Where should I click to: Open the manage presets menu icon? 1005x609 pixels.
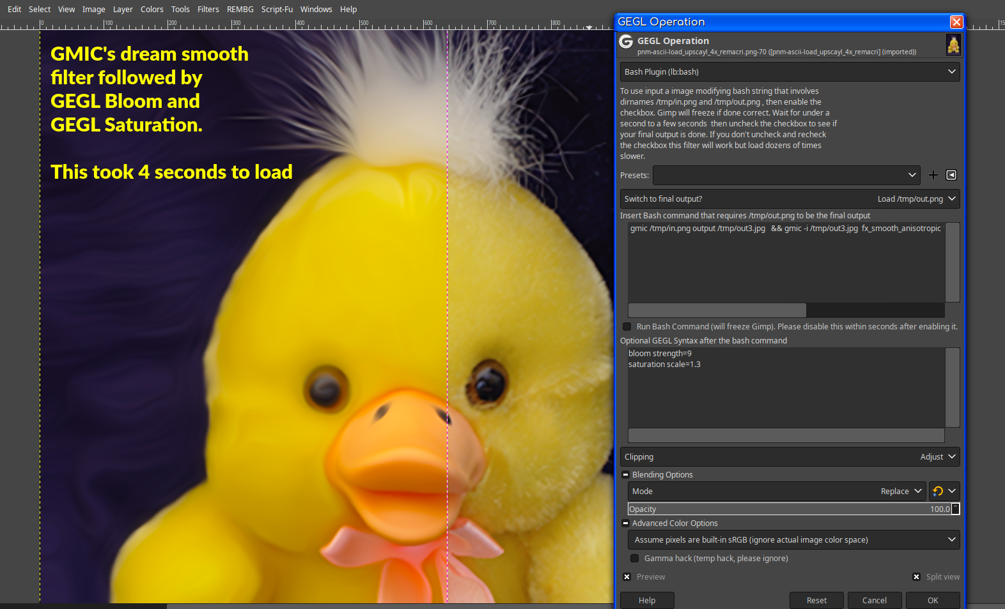[x=951, y=175]
